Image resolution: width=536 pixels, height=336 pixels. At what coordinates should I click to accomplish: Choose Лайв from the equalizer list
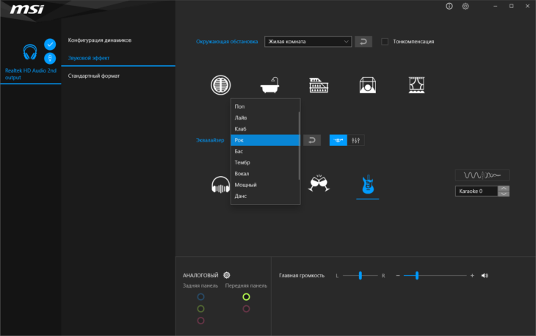(264, 118)
